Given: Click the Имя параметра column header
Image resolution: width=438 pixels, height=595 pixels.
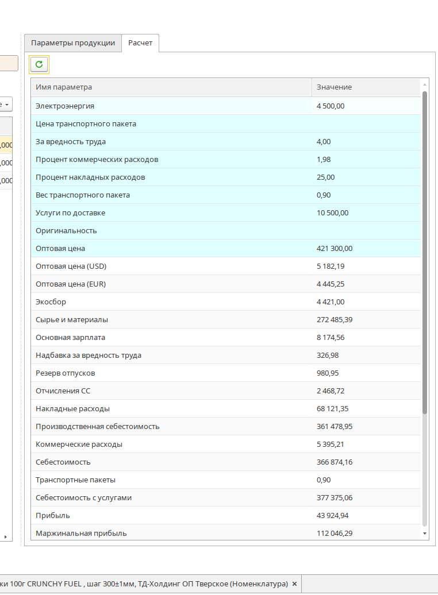Looking at the screenshot, I should [171, 87].
